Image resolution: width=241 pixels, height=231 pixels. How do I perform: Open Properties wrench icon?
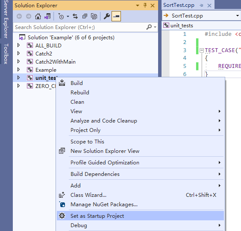[x=107, y=16]
